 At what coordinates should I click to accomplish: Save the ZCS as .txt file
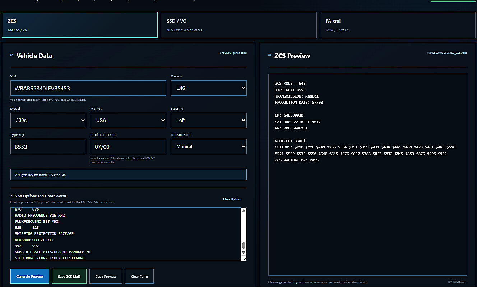click(x=69, y=276)
